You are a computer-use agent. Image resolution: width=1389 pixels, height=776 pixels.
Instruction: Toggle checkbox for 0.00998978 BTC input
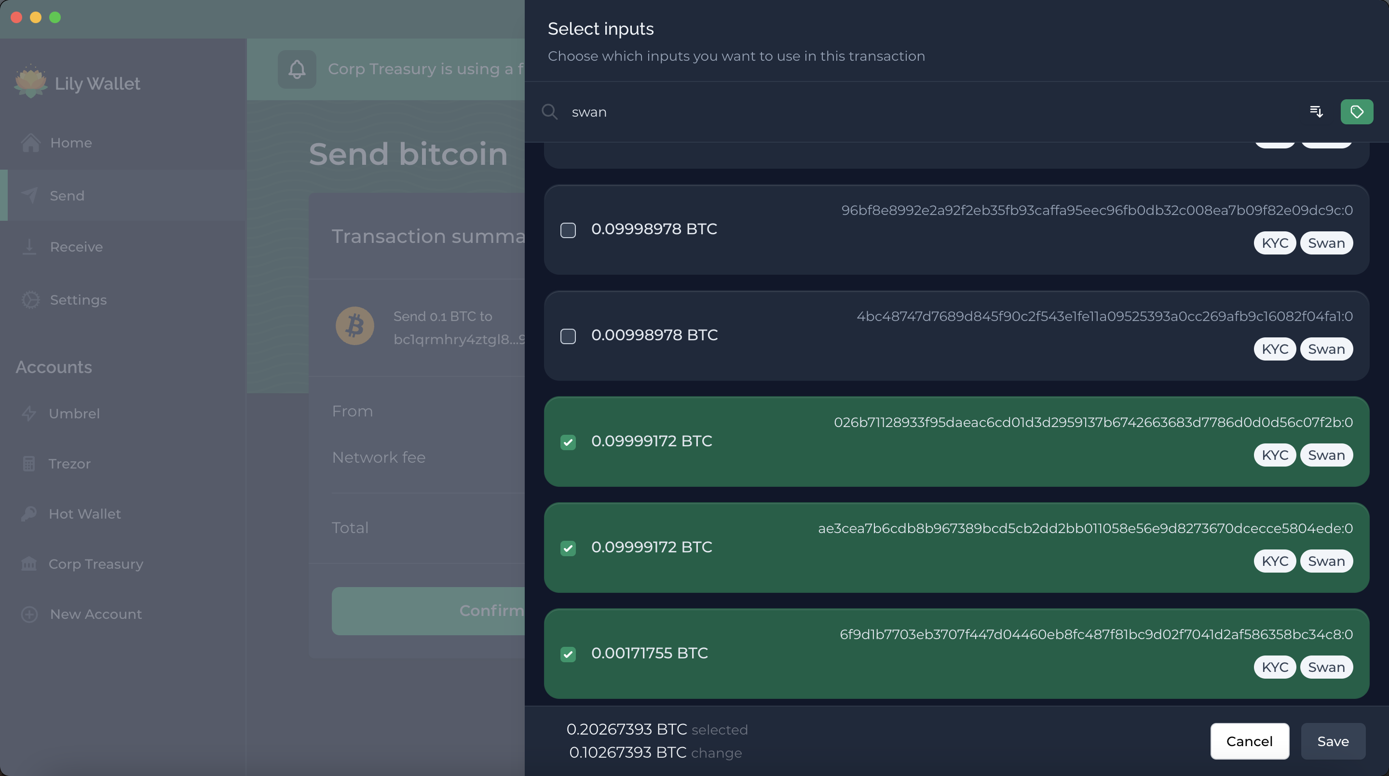[569, 335]
